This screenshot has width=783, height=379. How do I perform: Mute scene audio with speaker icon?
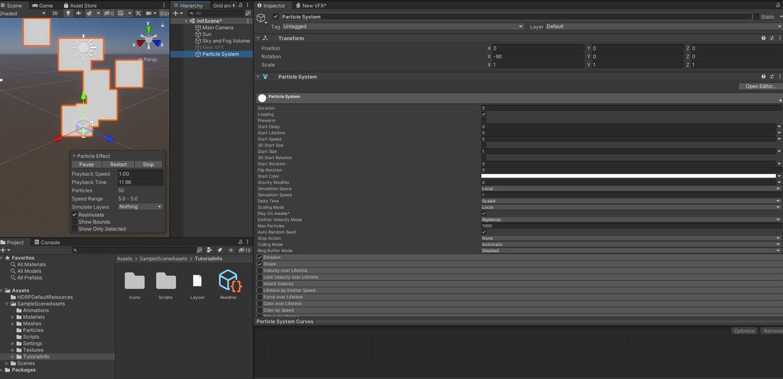click(x=80, y=13)
